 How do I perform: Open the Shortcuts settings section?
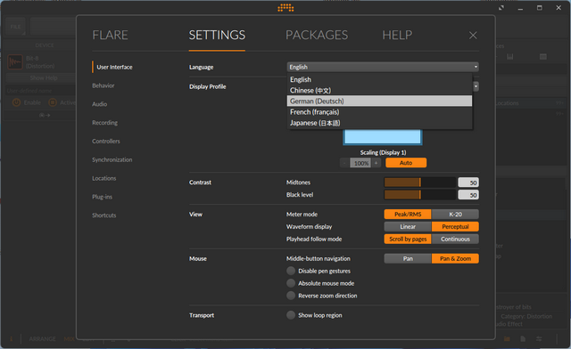tap(103, 215)
